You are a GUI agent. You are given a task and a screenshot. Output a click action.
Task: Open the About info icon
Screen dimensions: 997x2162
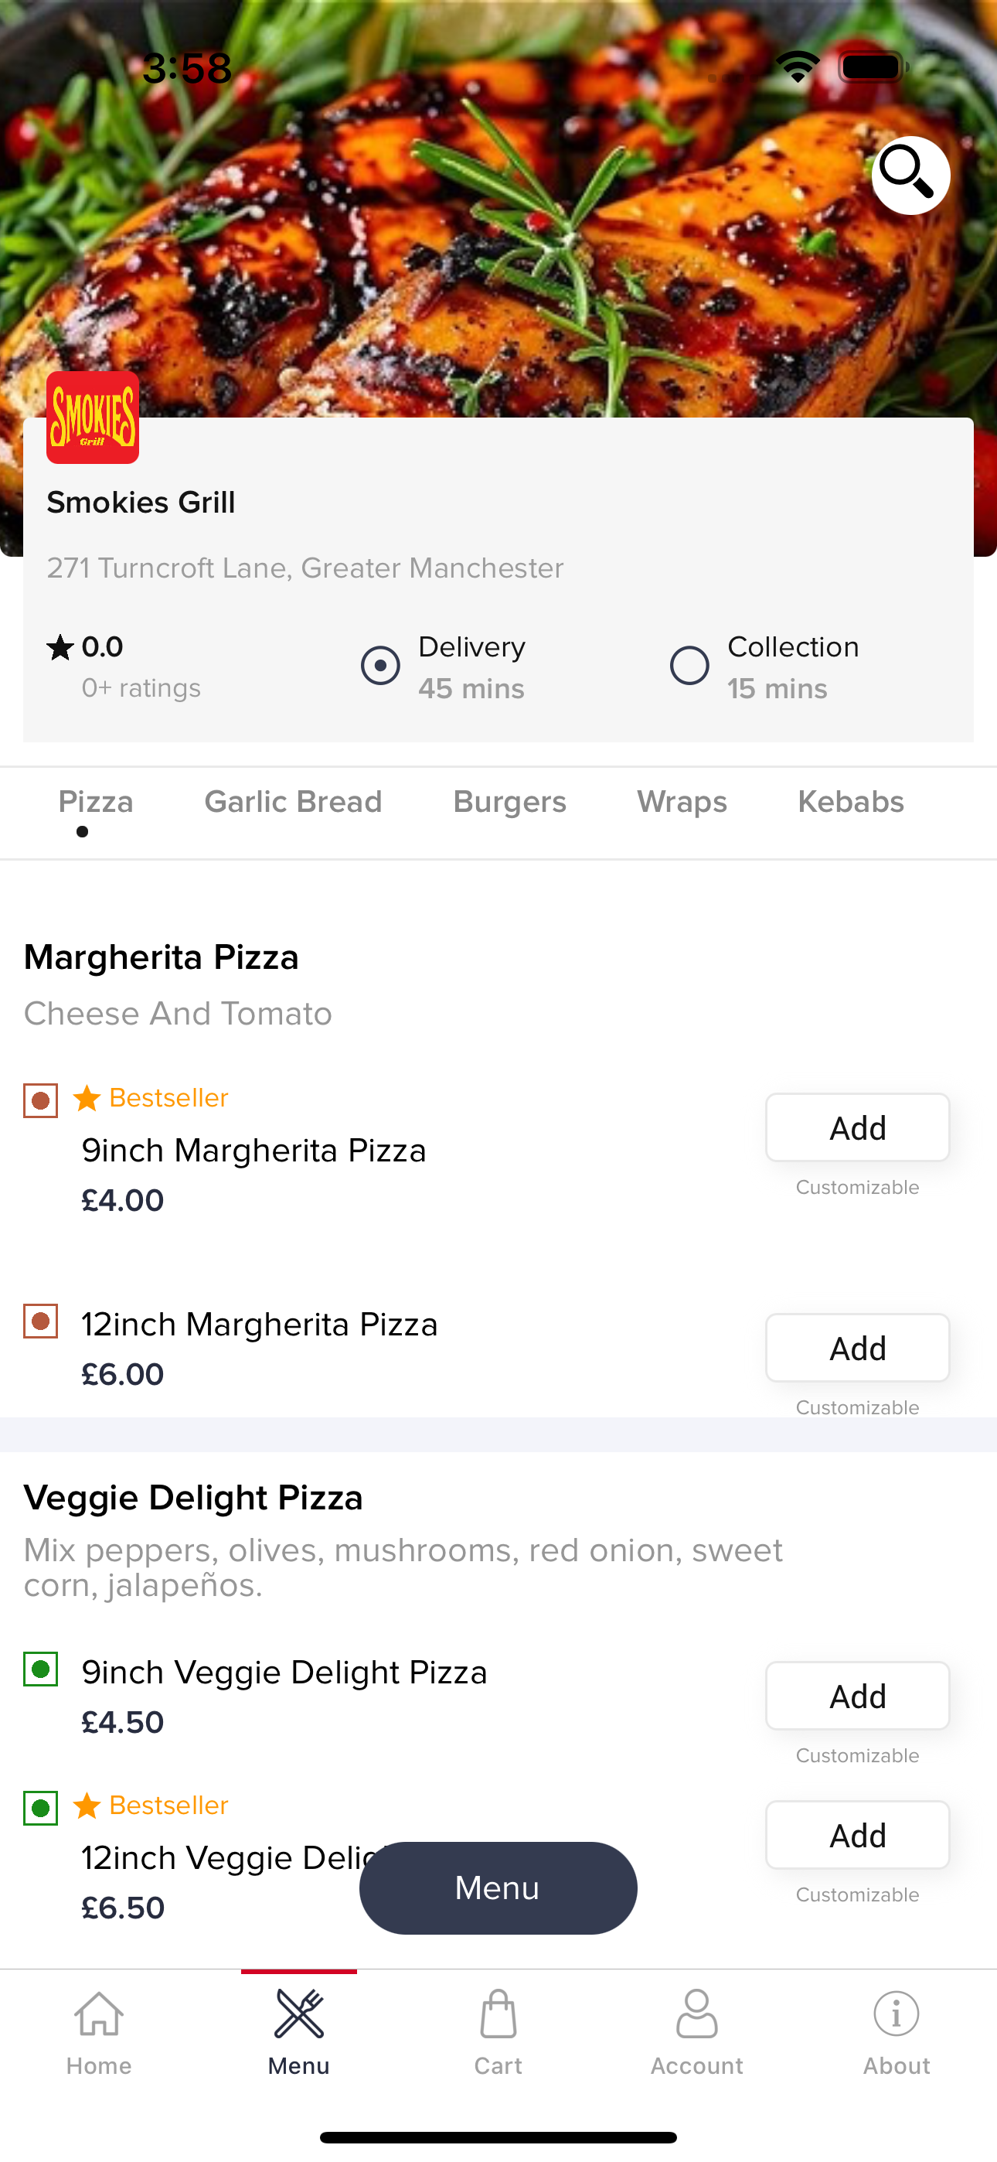(896, 2014)
